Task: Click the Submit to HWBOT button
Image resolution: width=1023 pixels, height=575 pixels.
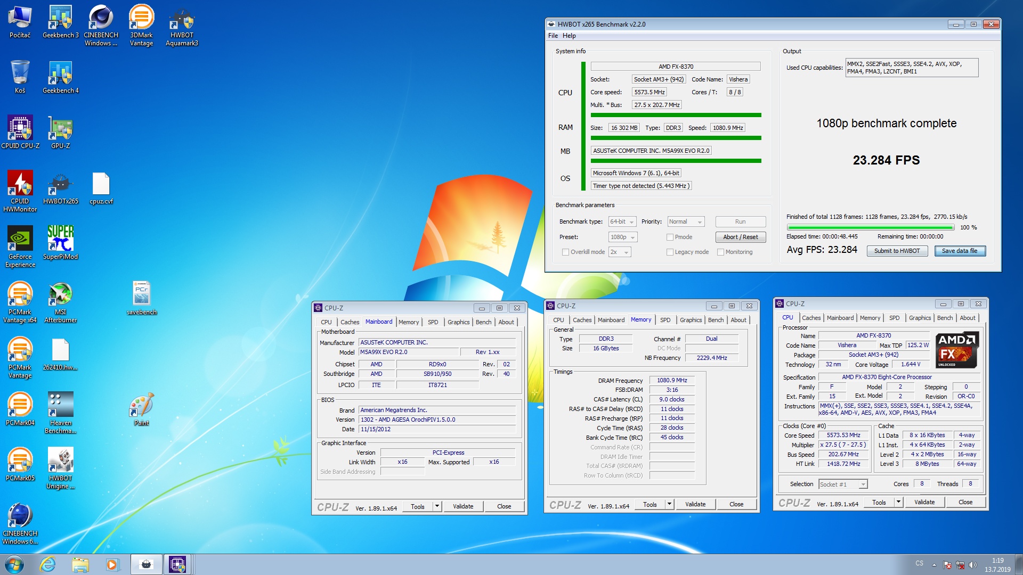Action: point(897,251)
